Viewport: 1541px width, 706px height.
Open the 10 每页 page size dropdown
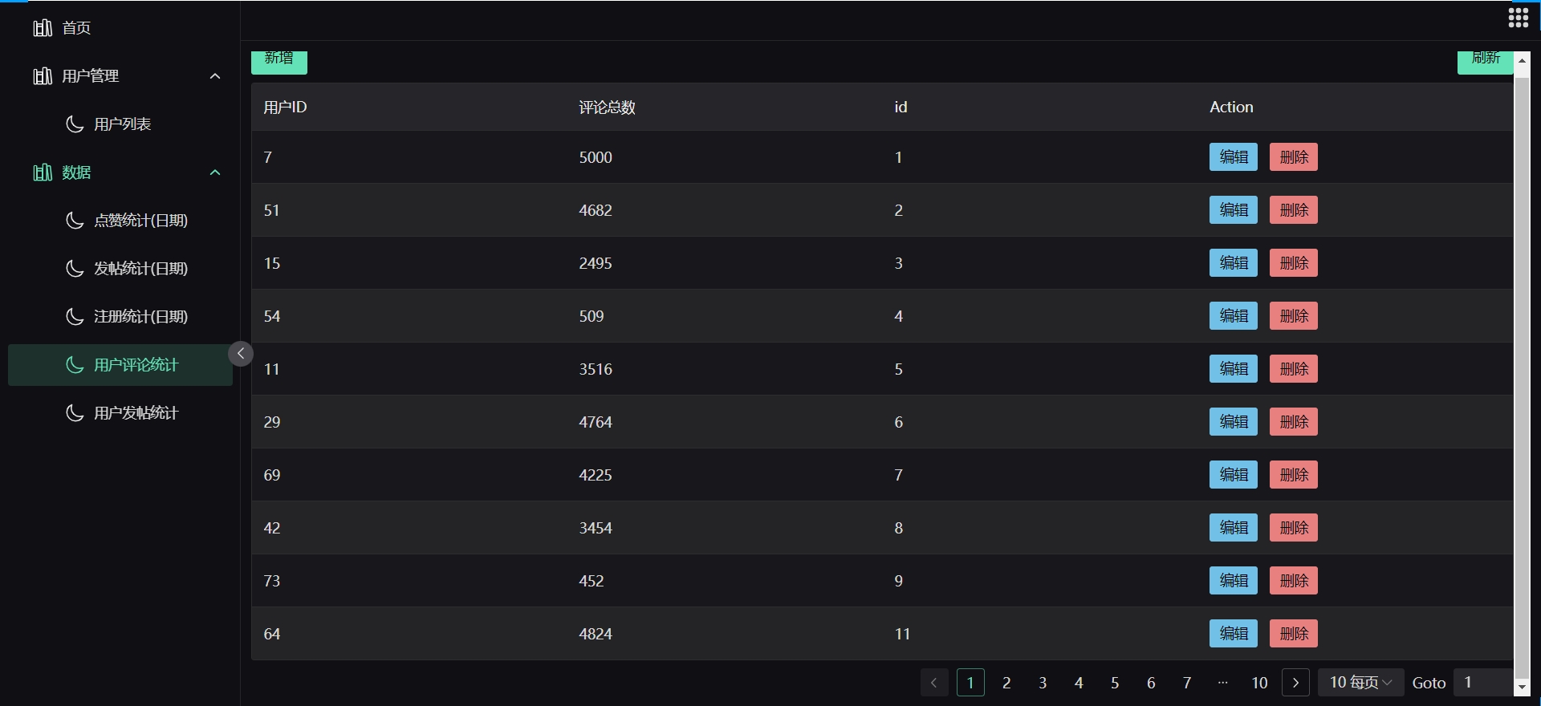[1360, 683]
